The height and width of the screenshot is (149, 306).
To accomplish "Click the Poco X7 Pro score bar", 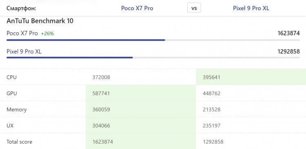I will [153, 40].
